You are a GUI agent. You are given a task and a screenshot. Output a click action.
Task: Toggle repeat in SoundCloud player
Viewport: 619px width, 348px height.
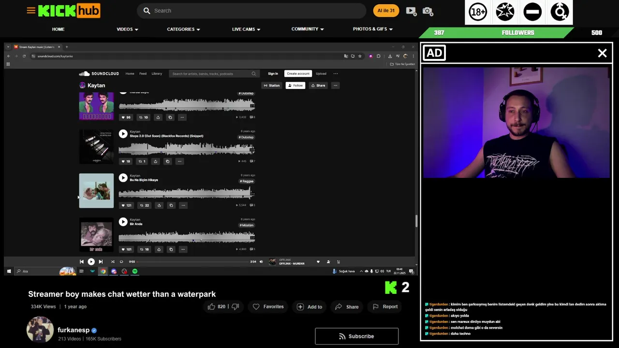pos(121,261)
